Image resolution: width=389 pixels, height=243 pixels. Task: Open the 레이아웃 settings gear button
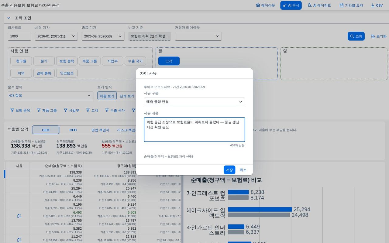(265, 5)
